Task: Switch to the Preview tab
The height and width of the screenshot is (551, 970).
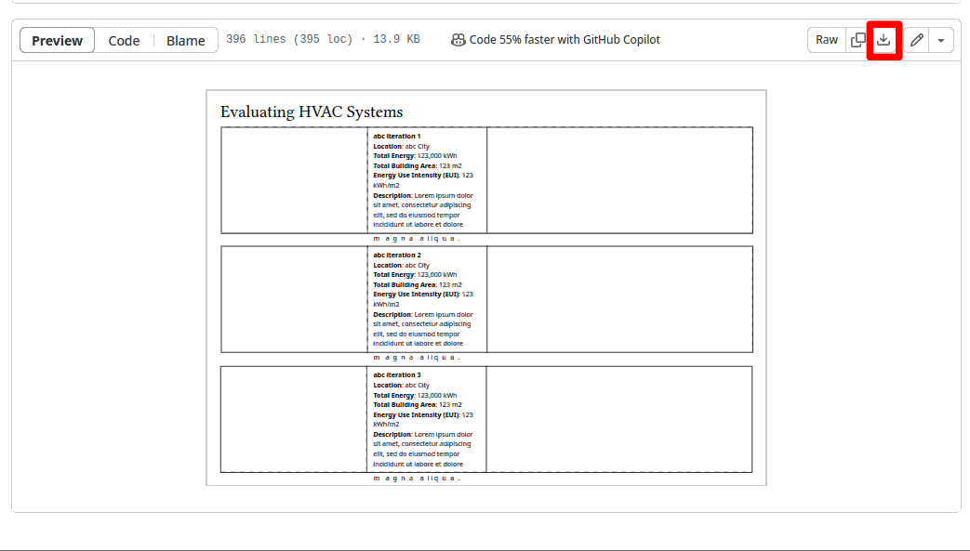Action: pyautogui.click(x=57, y=40)
